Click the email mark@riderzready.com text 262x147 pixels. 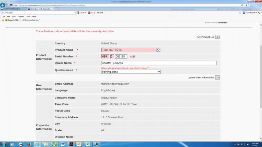point(115,84)
